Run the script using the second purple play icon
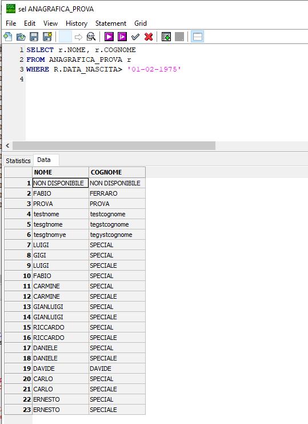The height and width of the screenshot is (424, 308). point(122,37)
